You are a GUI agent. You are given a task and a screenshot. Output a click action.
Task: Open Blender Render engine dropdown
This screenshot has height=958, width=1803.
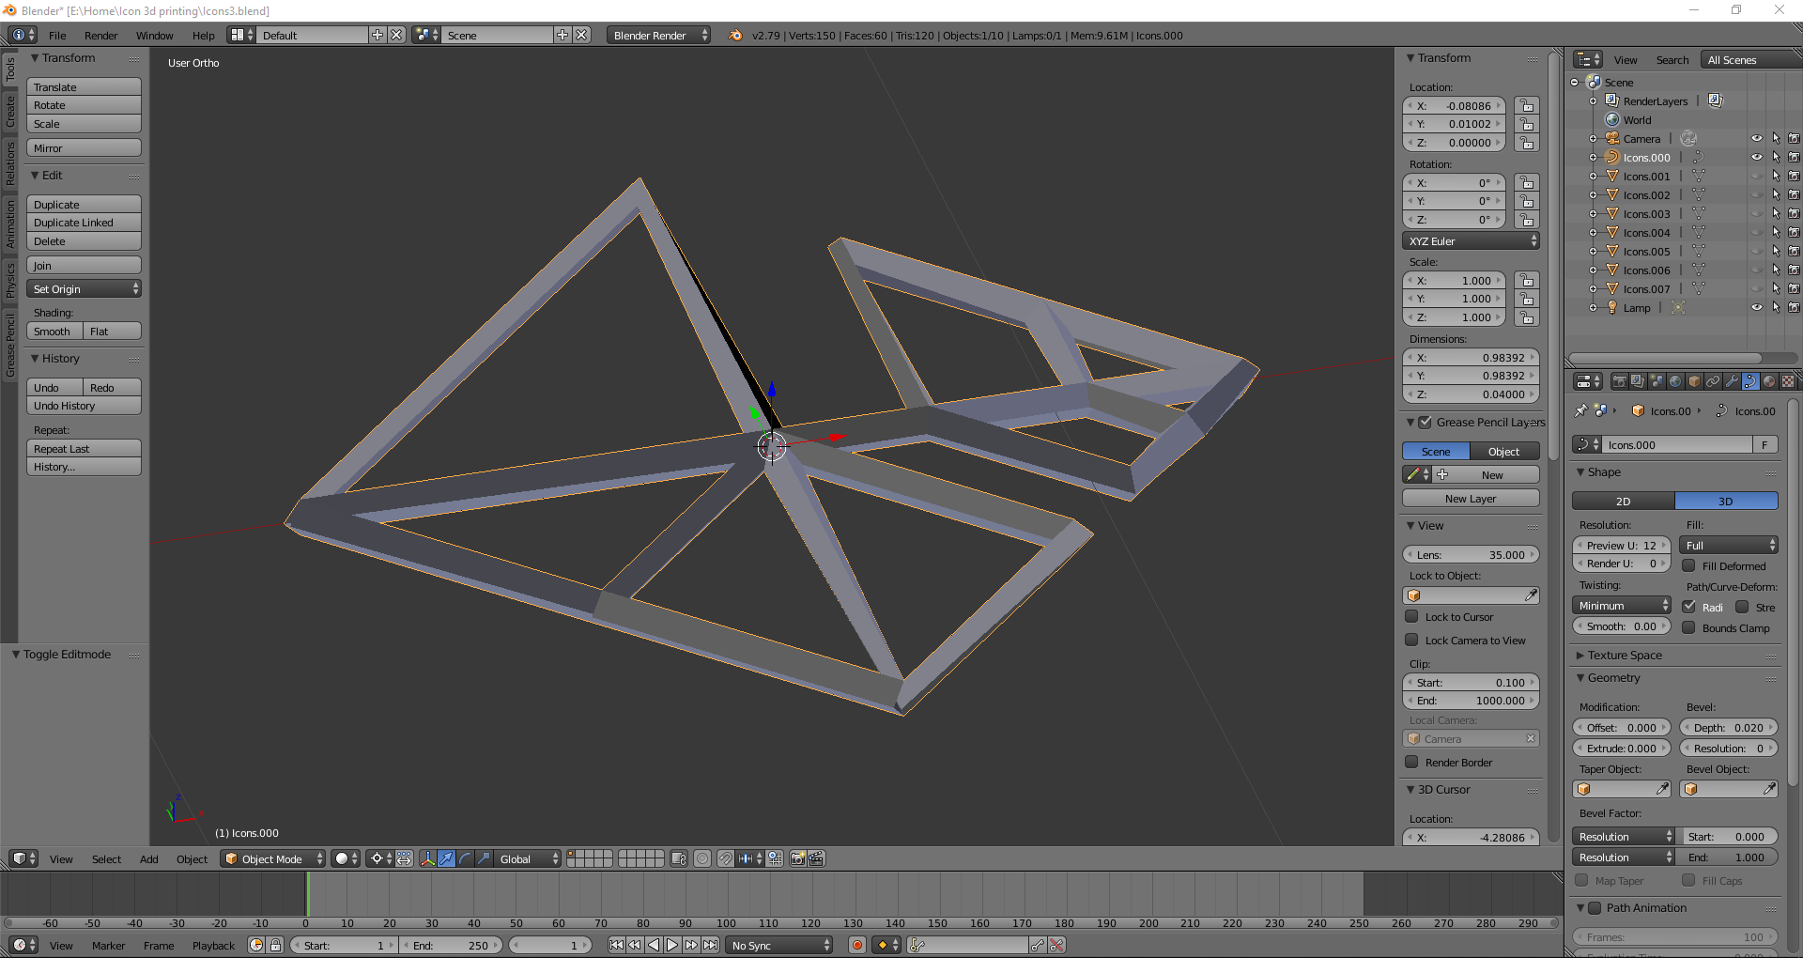[x=658, y=35]
